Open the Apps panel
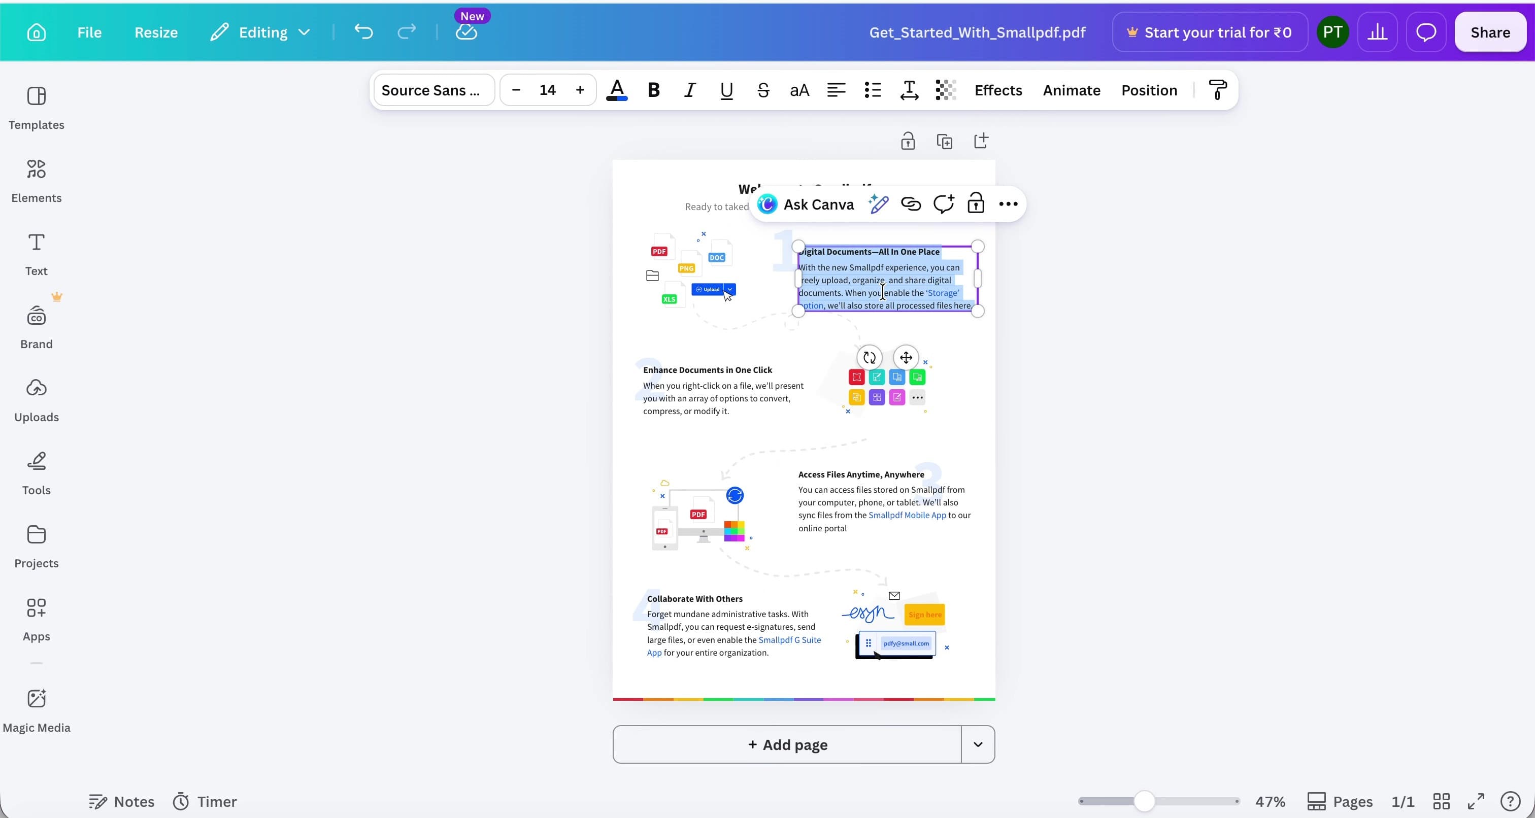This screenshot has height=818, width=1535. point(37,620)
